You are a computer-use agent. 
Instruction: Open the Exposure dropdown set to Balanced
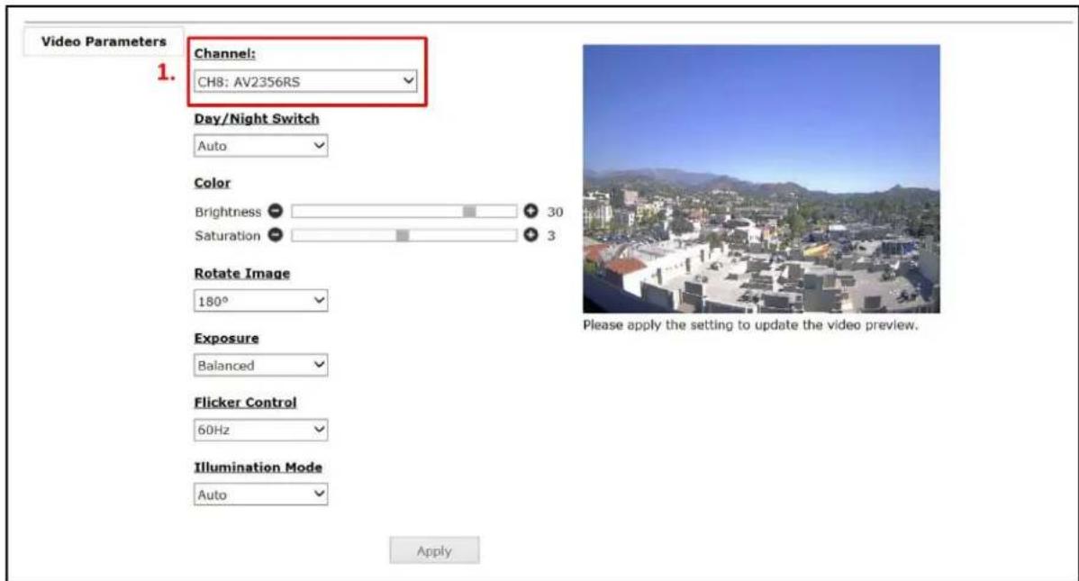coord(261,366)
